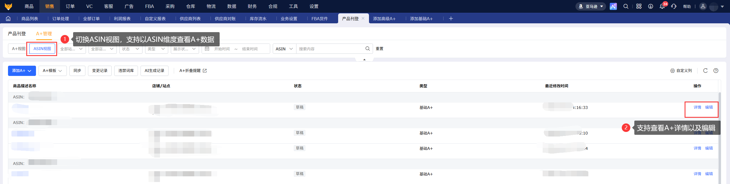The width and height of the screenshot is (730, 184).
Task: Click the 结束时间 date field
Action: click(250, 49)
